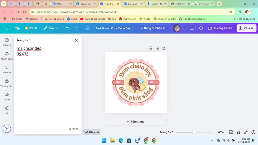Click Dùng thử bản Pro trial button
The width and height of the screenshot is (258, 145).
(154, 28)
